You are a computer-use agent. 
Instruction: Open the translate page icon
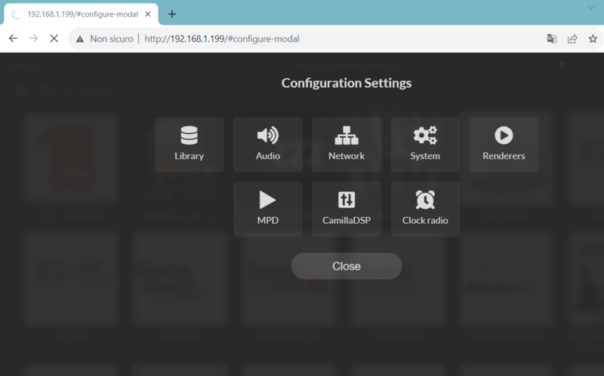tap(552, 38)
